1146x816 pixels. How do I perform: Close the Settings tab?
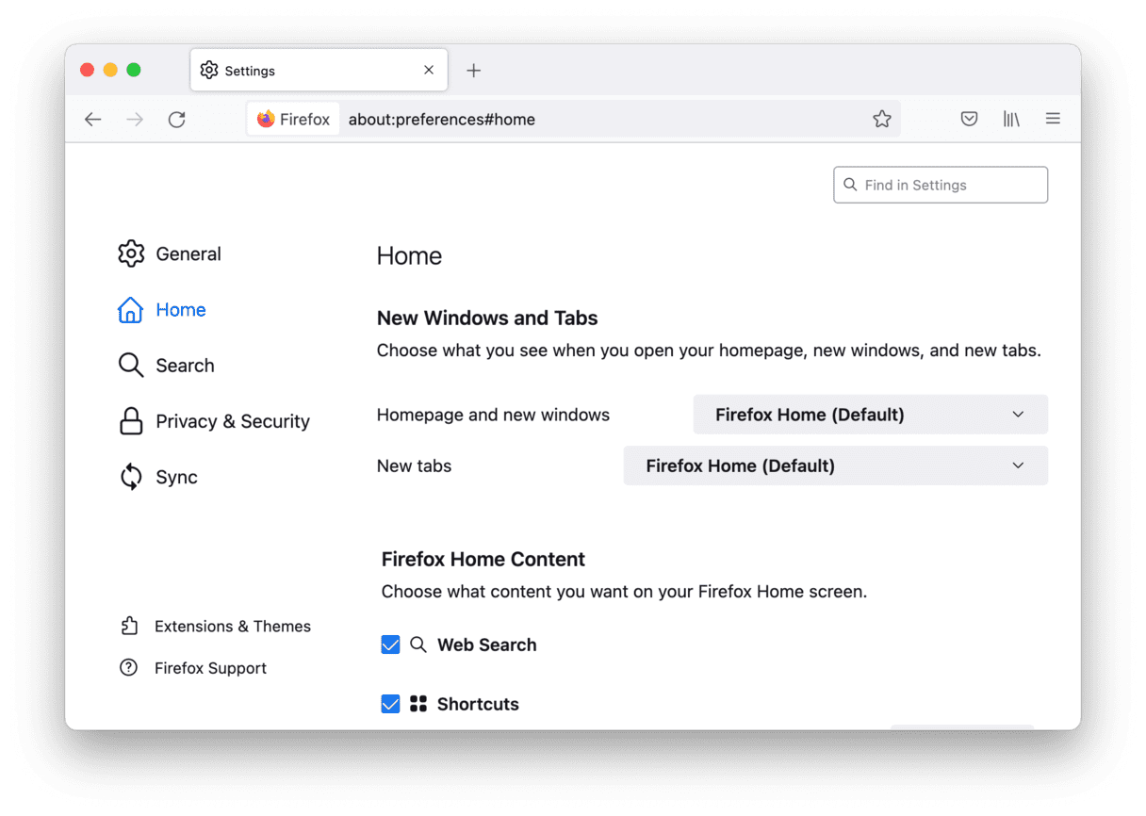[x=429, y=71]
